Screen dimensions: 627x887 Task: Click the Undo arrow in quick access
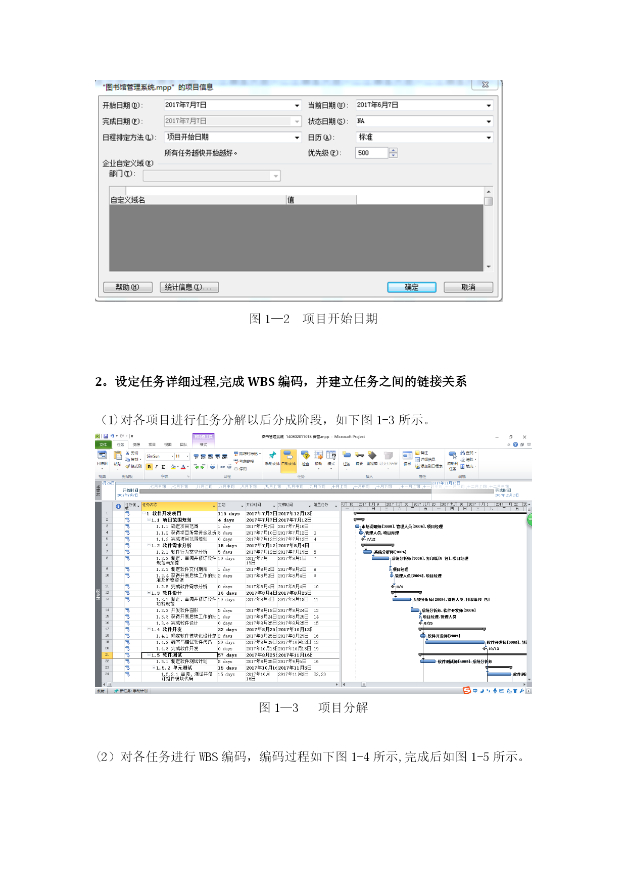coord(112,436)
